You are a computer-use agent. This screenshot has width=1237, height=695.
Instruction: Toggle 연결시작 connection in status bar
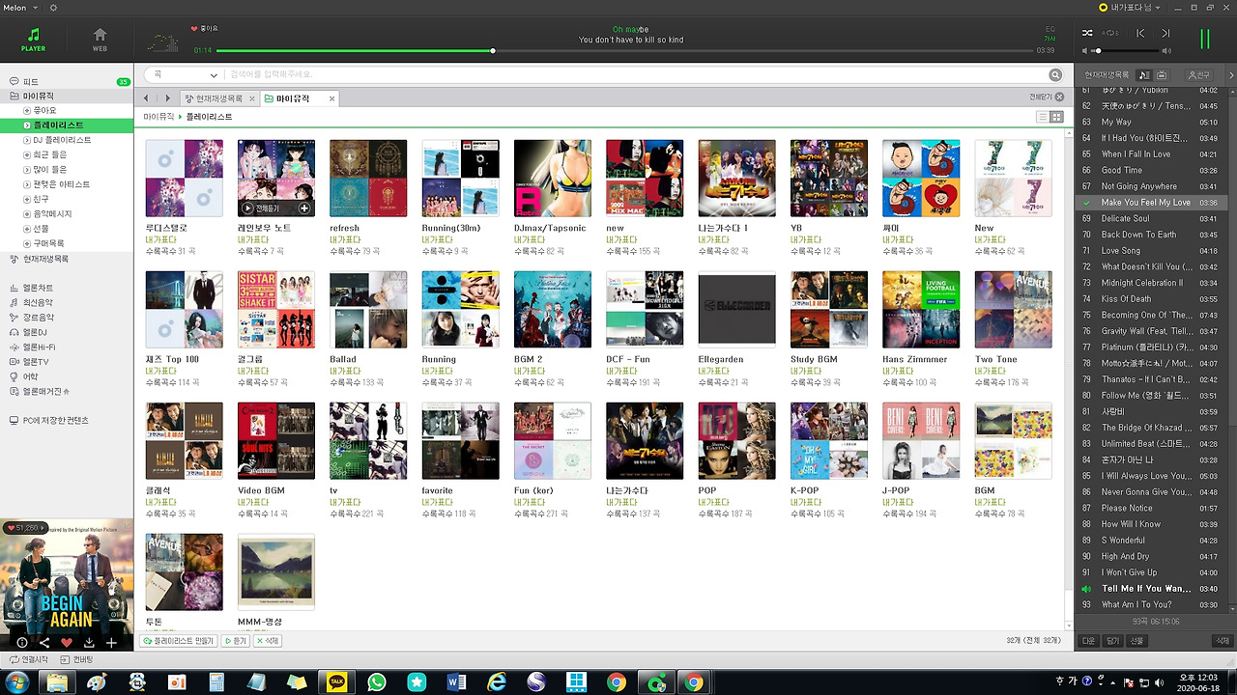tap(29, 659)
